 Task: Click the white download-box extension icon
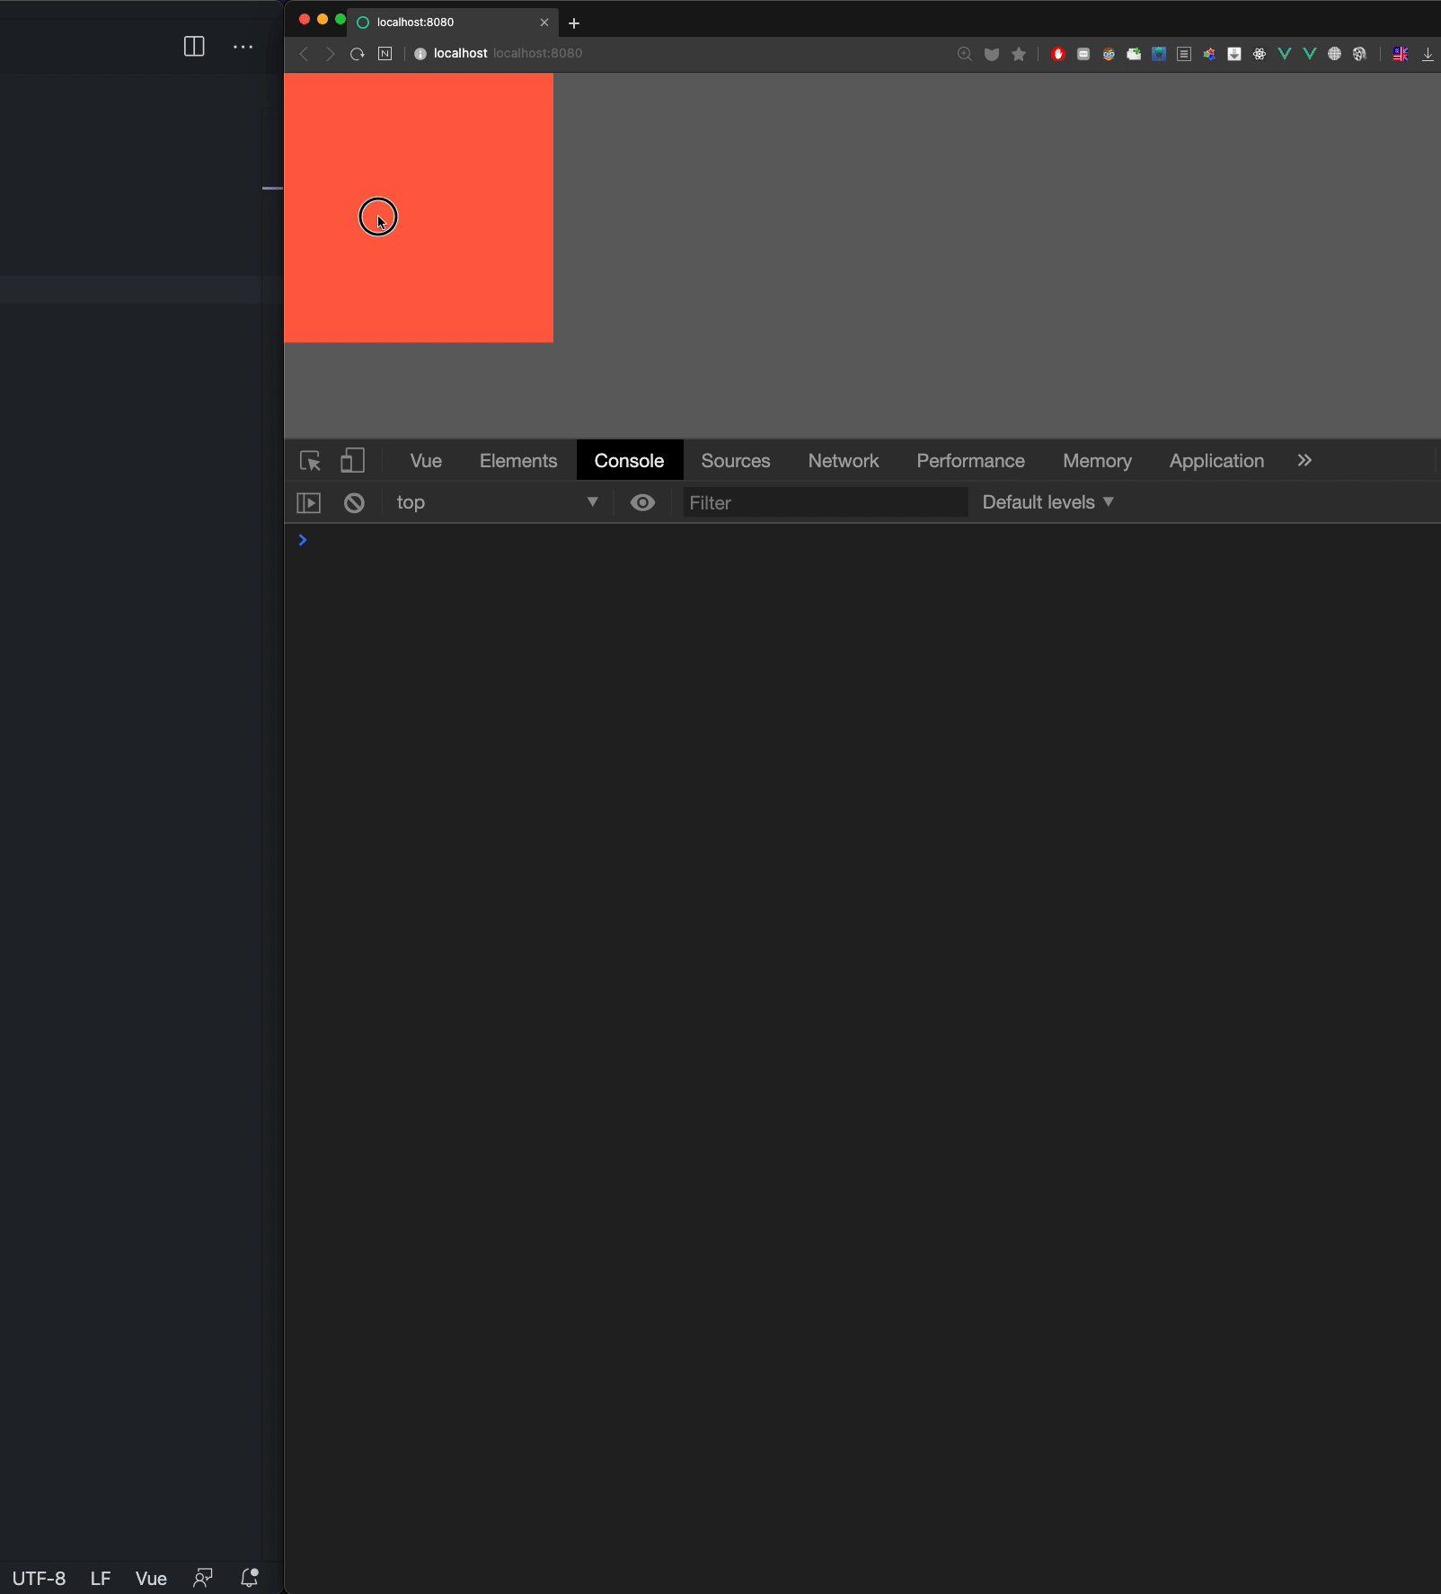1233,54
